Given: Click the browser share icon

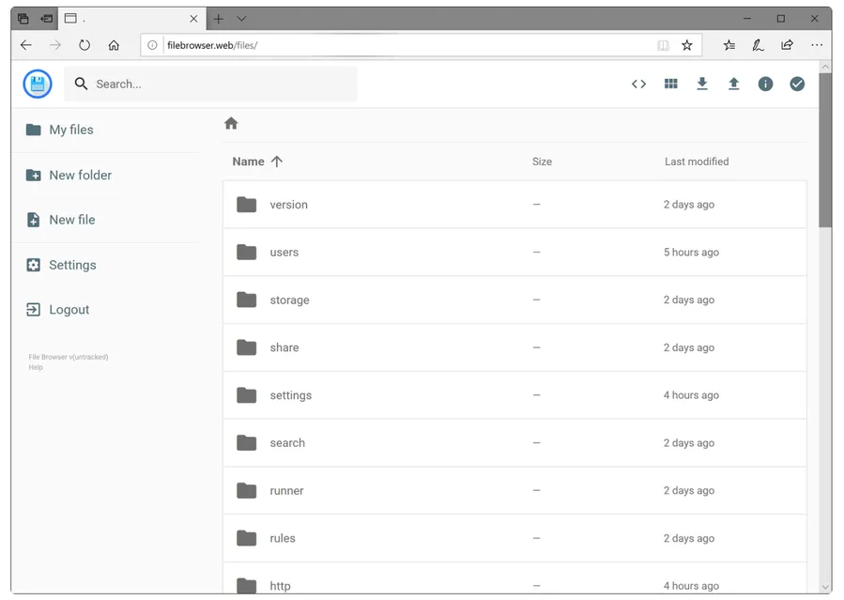Looking at the screenshot, I should (x=787, y=45).
